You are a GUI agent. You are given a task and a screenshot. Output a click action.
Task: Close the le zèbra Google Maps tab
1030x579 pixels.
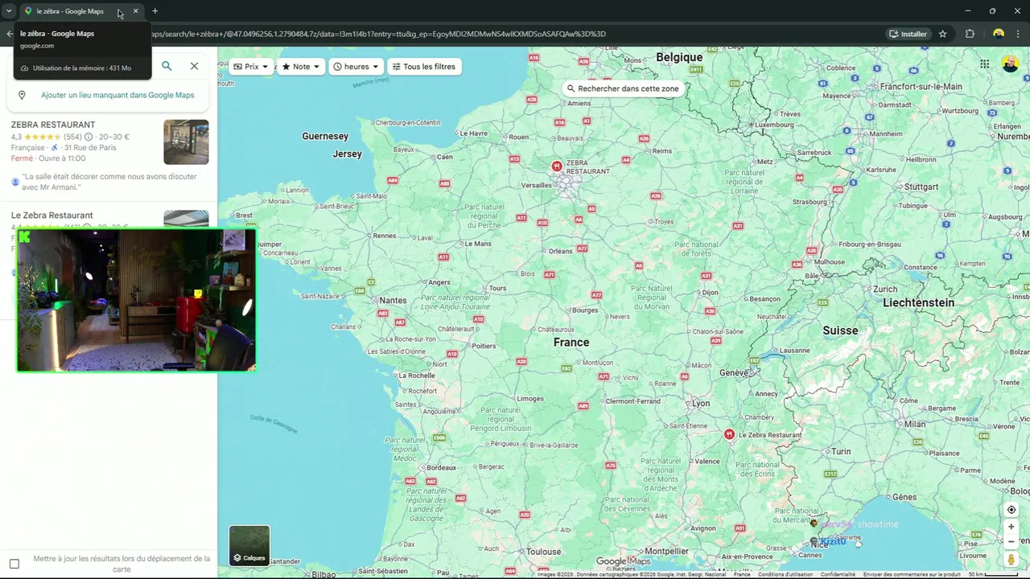(x=135, y=11)
